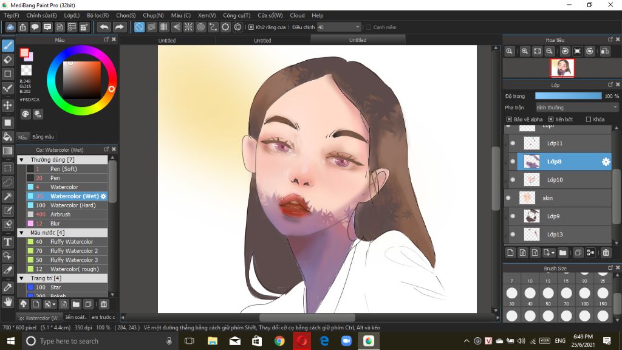Select the Eraser tool
622x350 pixels.
pyautogui.click(x=7, y=60)
